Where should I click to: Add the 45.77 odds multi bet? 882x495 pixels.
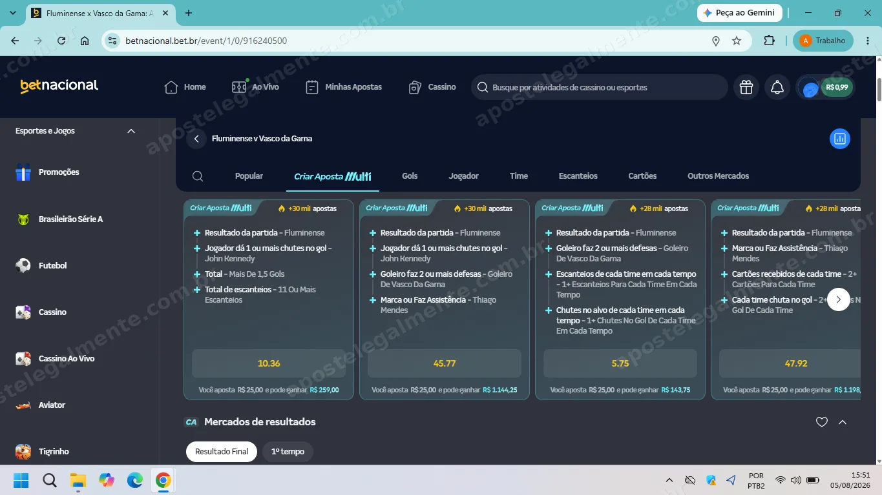445,363
